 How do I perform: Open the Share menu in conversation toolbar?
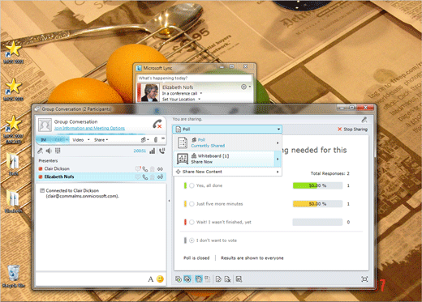(x=101, y=140)
